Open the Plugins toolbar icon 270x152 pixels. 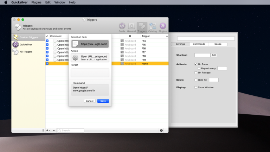[163, 27]
